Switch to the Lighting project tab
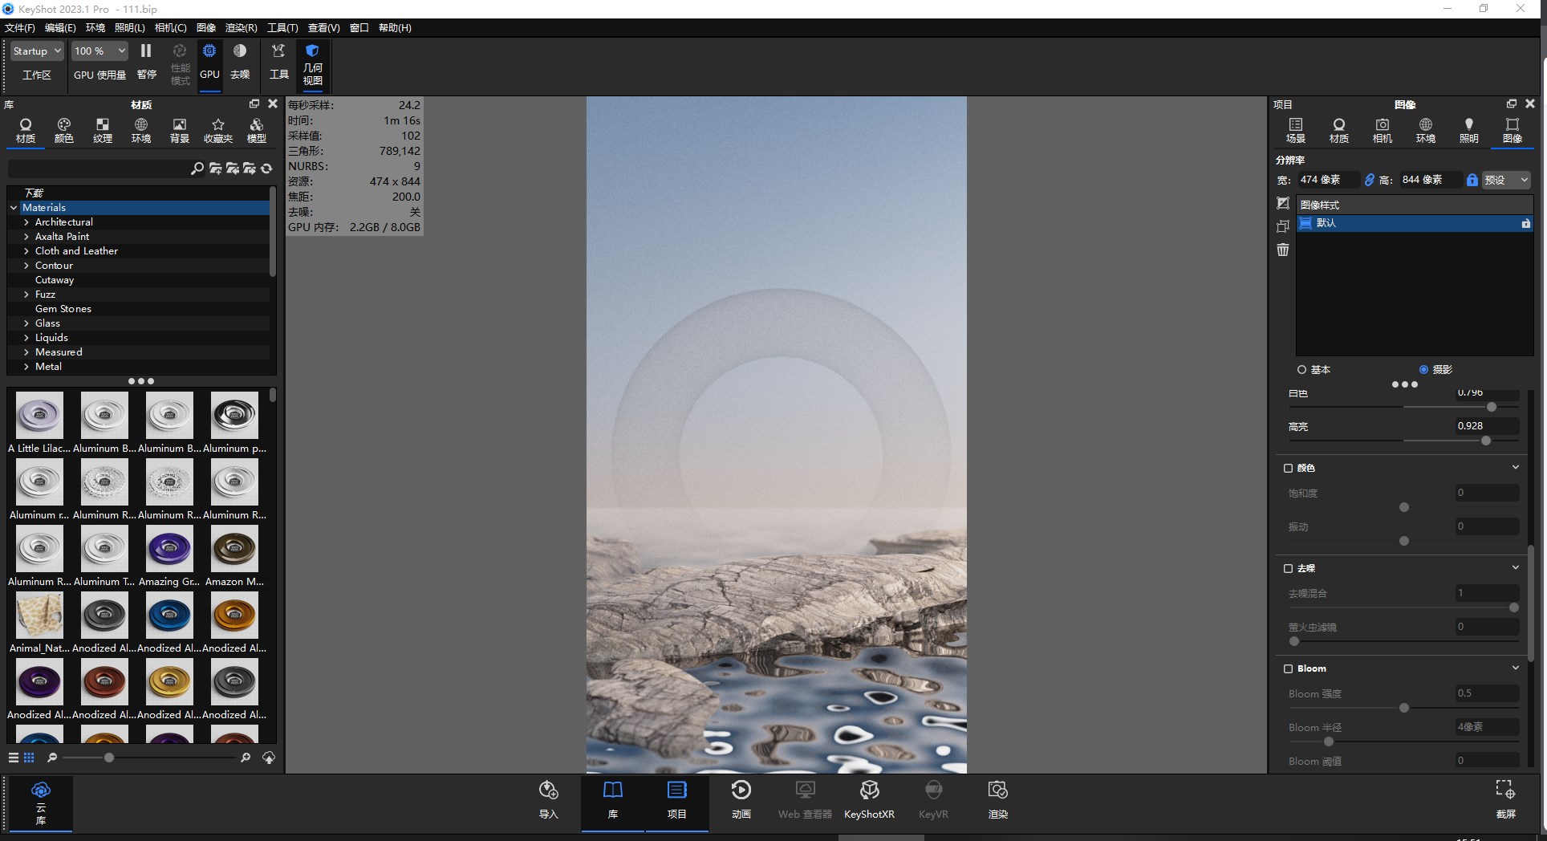1547x841 pixels. tap(1469, 130)
